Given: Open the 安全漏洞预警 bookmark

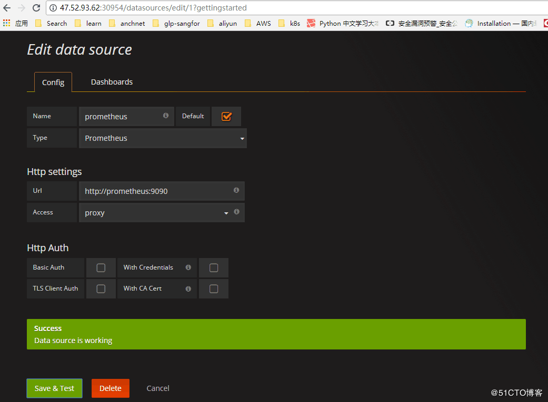Looking at the screenshot, I should pos(422,23).
